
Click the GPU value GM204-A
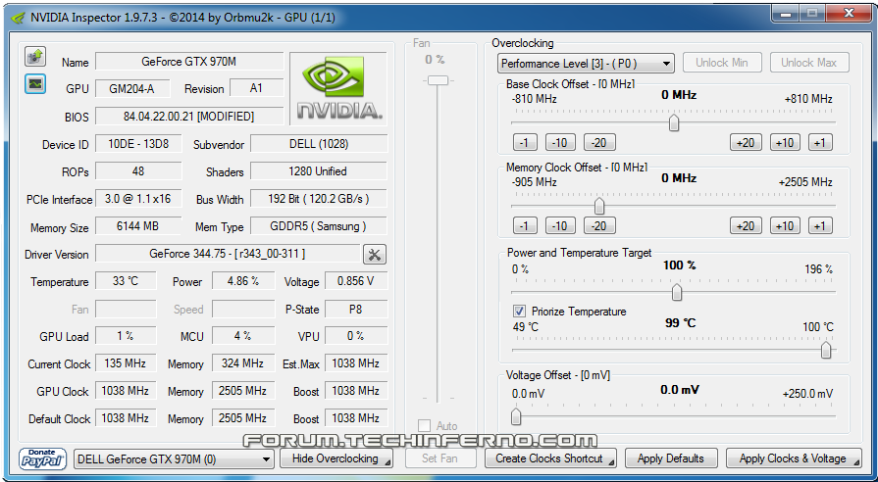tap(134, 88)
